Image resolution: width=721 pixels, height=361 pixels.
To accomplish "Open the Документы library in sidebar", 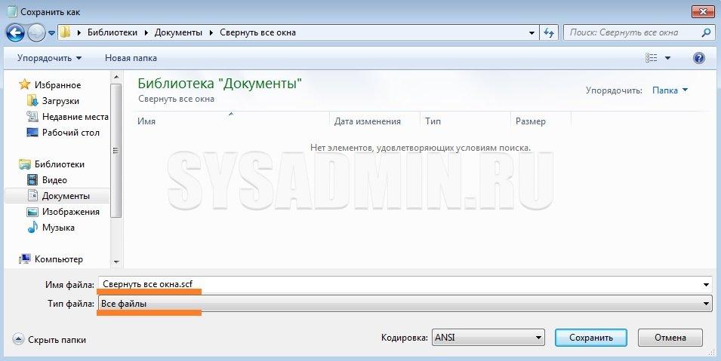I will coord(66,196).
